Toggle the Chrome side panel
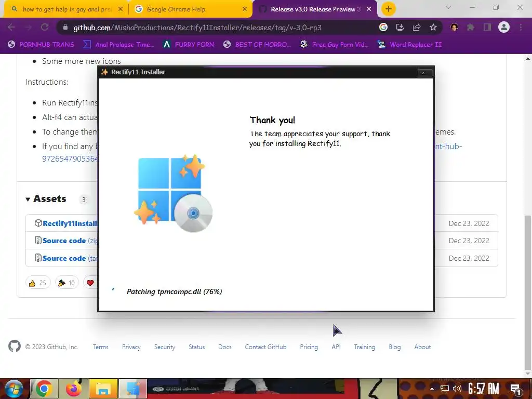 click(487, 27)
